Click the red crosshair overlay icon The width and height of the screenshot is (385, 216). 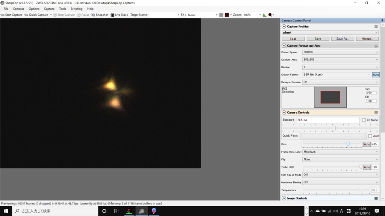(x=227, y=15)
